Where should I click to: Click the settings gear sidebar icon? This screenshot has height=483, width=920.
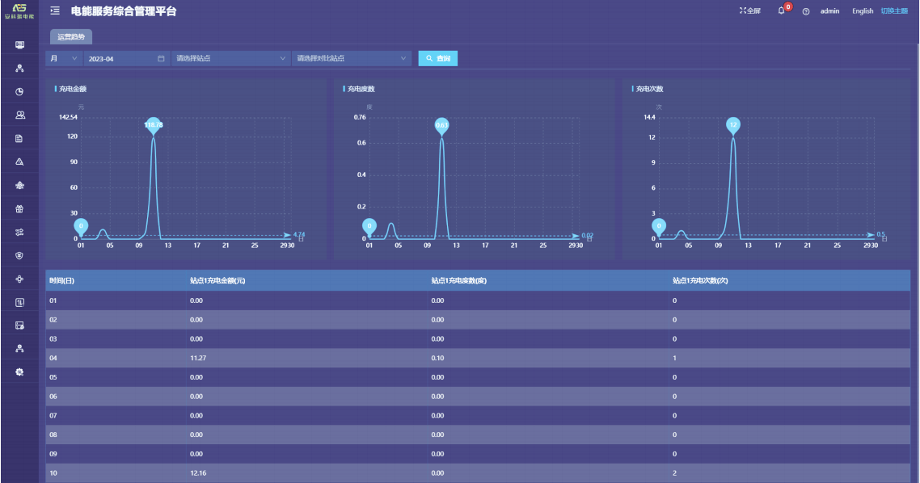pos(19,372)
